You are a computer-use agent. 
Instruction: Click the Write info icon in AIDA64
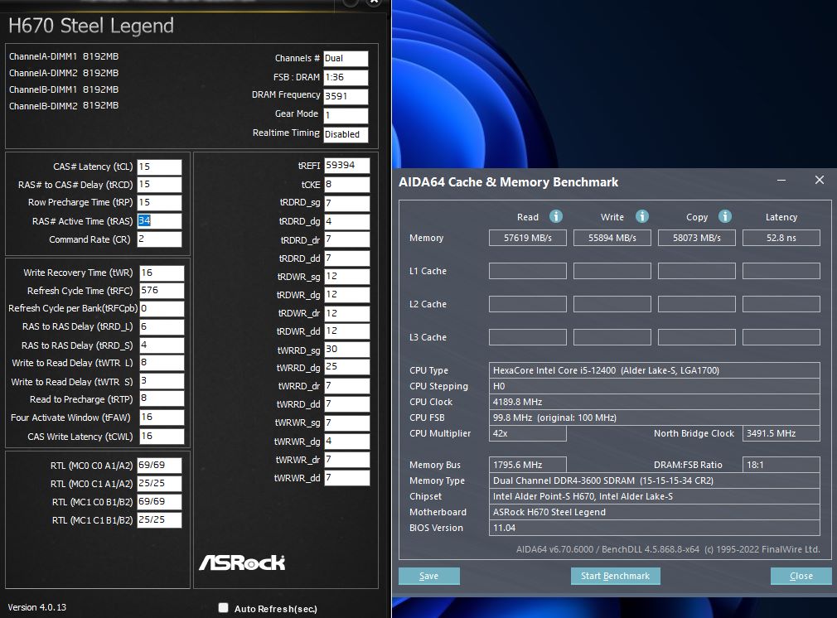[x=641, y=216]
